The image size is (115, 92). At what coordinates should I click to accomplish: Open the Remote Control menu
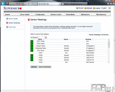click(56, 14)
